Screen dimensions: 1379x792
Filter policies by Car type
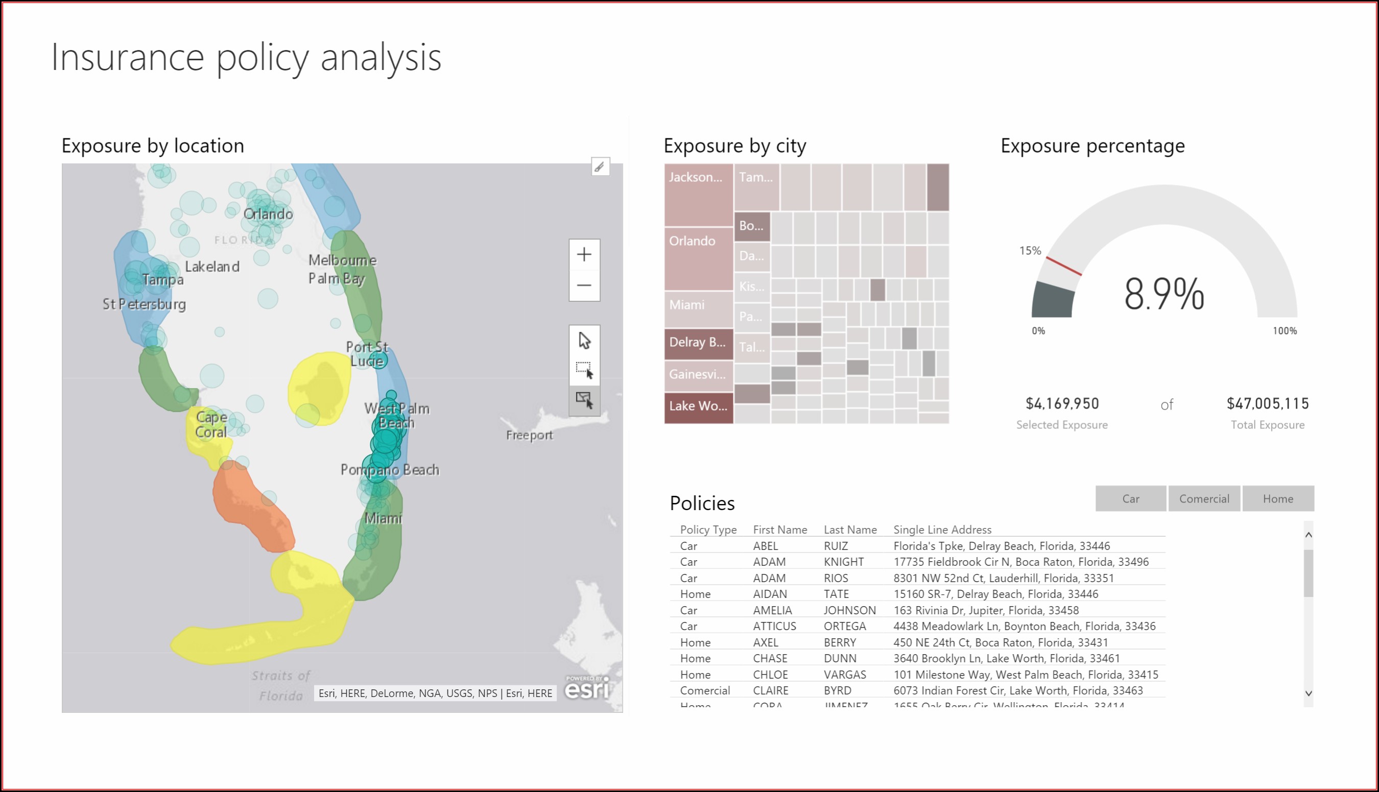(1130, 499)
